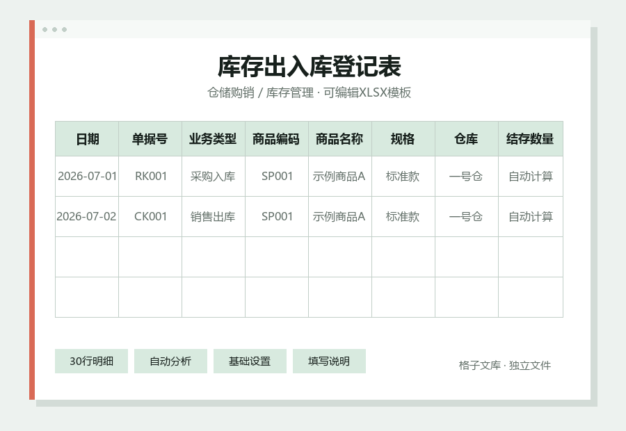626x431 pixels.
Task: Click the 填写说明 tag button
Action: [x=329, y=361]
